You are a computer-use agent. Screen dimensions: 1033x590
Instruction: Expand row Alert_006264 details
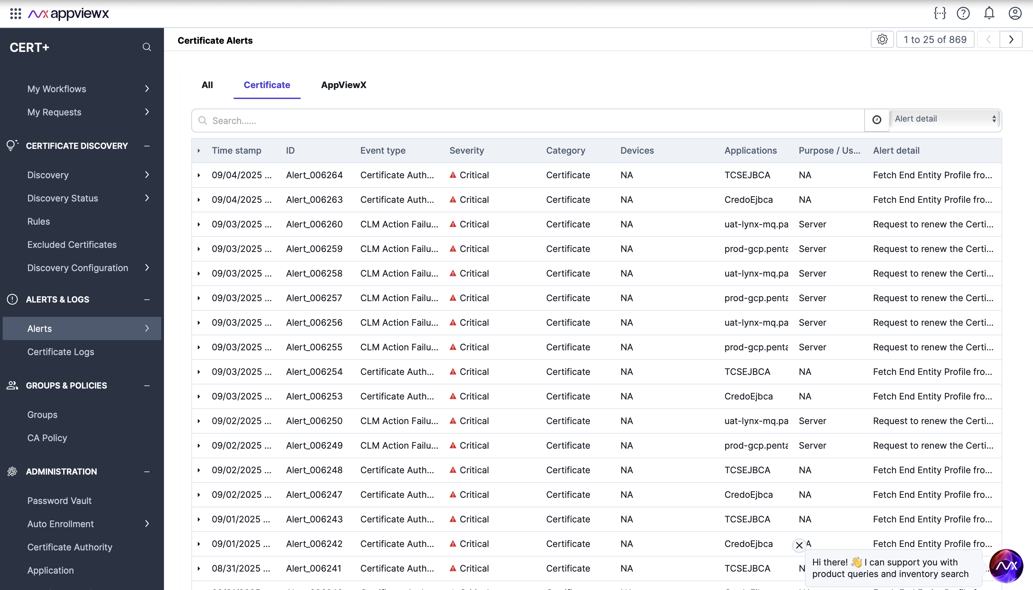click(x=199, y=175)
